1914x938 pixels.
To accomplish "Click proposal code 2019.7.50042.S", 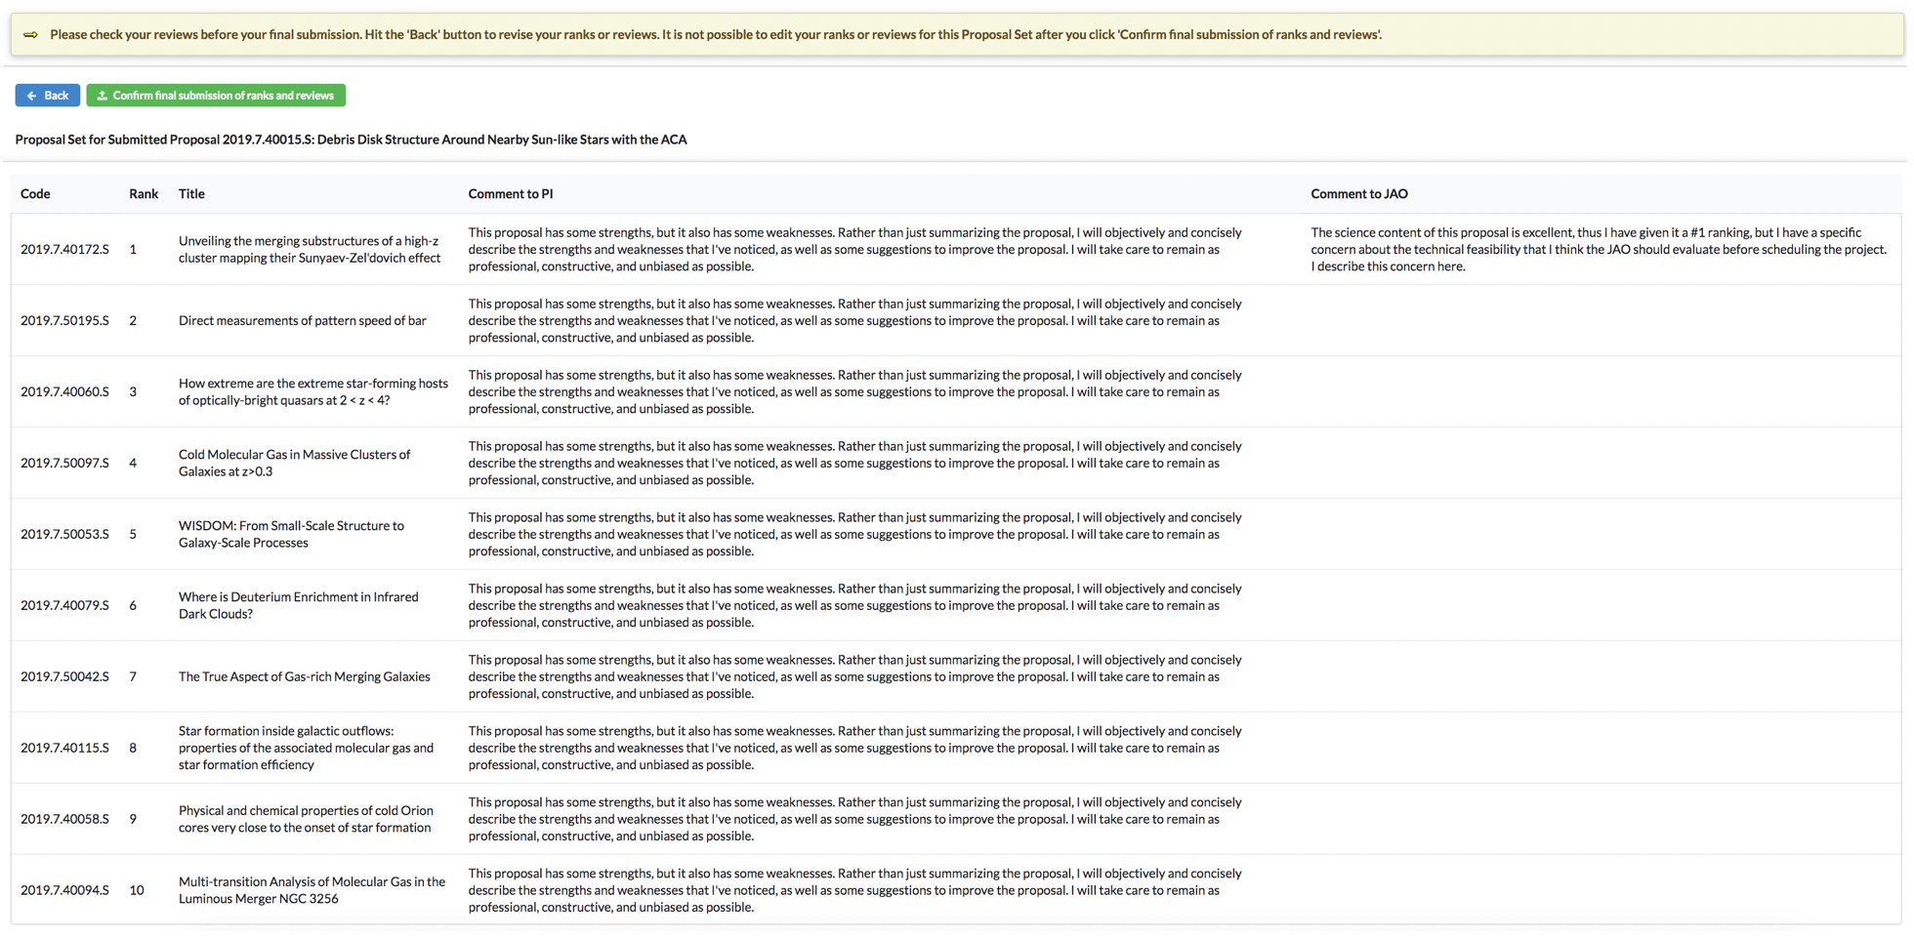I will tap(64, 677).
